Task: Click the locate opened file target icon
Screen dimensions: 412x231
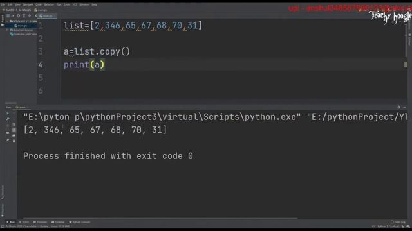Action: point(18,16)
